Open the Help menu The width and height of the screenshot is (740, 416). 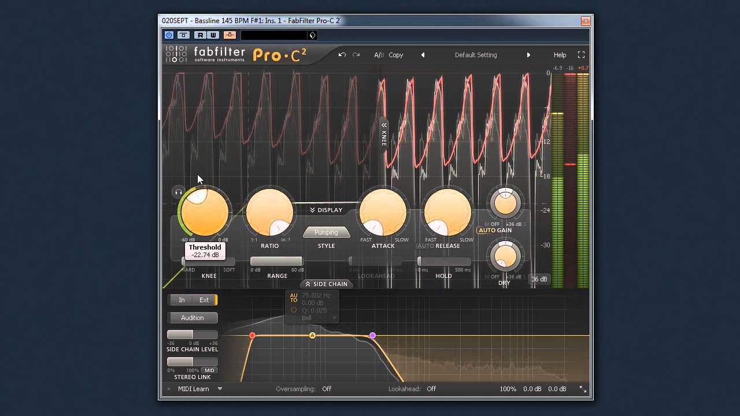point(560,55)
